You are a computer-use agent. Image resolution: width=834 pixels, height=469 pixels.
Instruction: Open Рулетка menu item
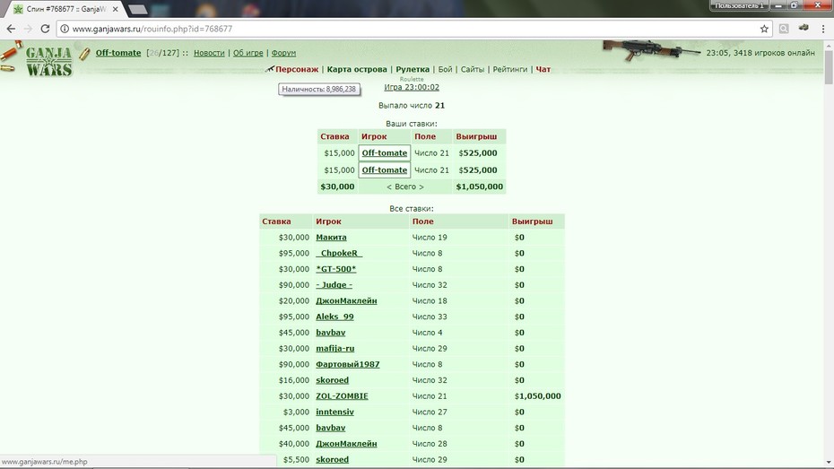[x=413, y=69]
